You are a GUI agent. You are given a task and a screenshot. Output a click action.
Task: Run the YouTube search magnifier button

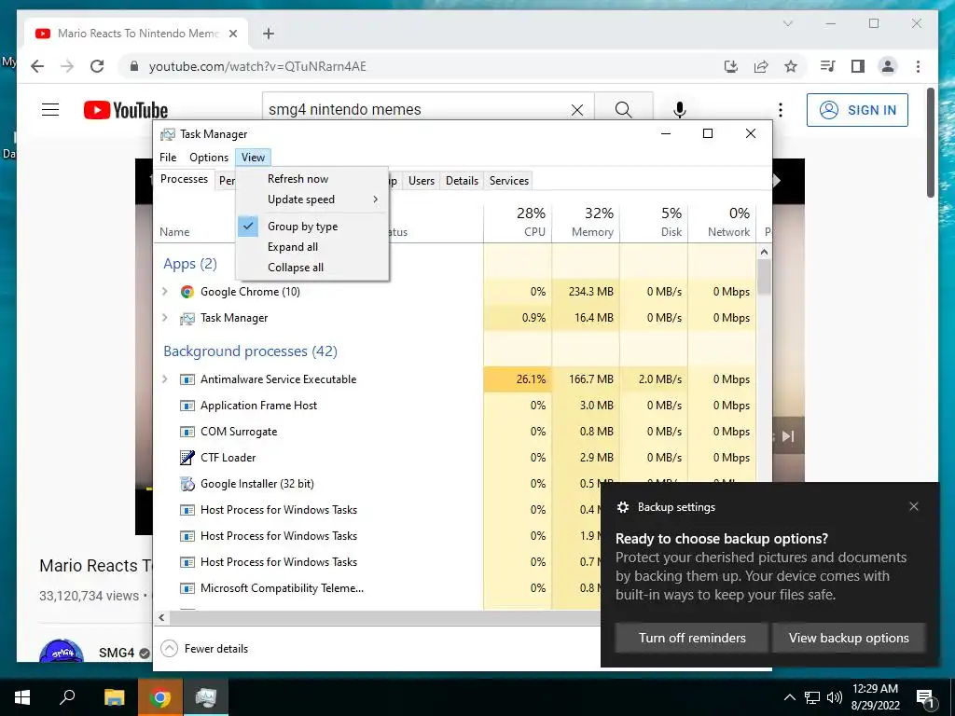coord(623,110)
